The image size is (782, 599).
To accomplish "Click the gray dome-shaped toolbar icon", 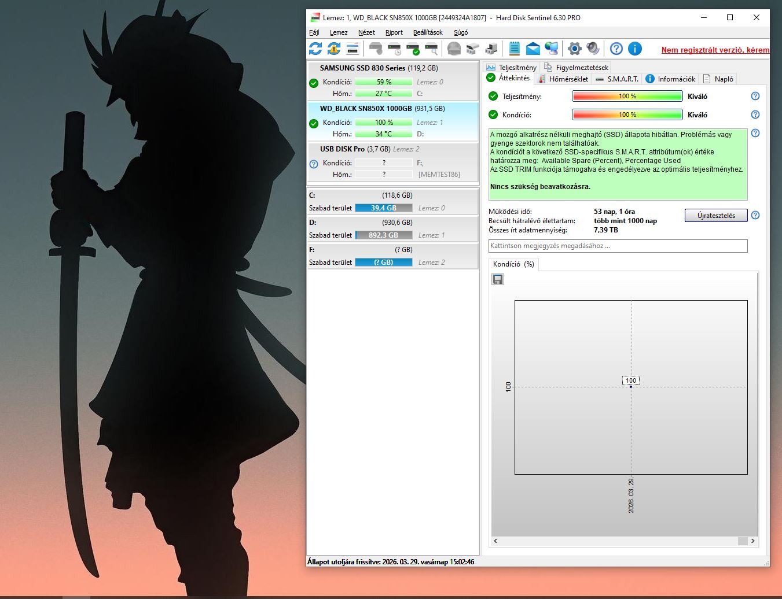I will coord(454,49).
